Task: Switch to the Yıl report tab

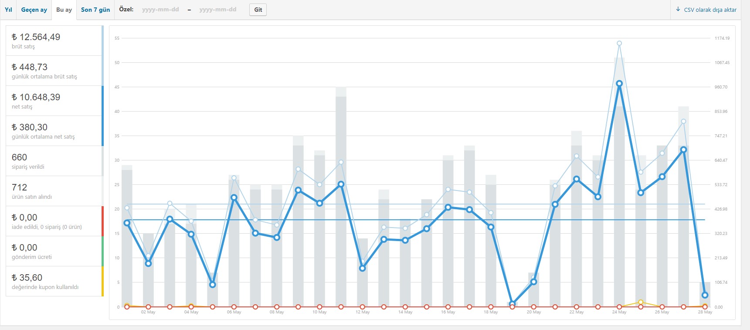Action: [x=8, y=10]
